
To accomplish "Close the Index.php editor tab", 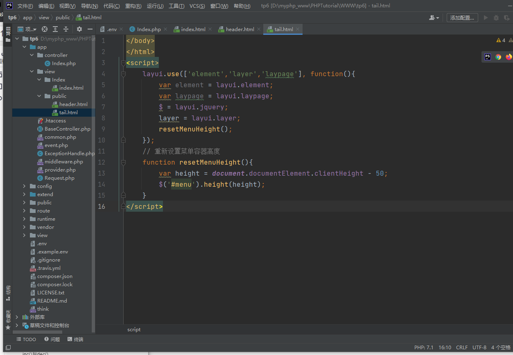I will (x=165, y=29).
